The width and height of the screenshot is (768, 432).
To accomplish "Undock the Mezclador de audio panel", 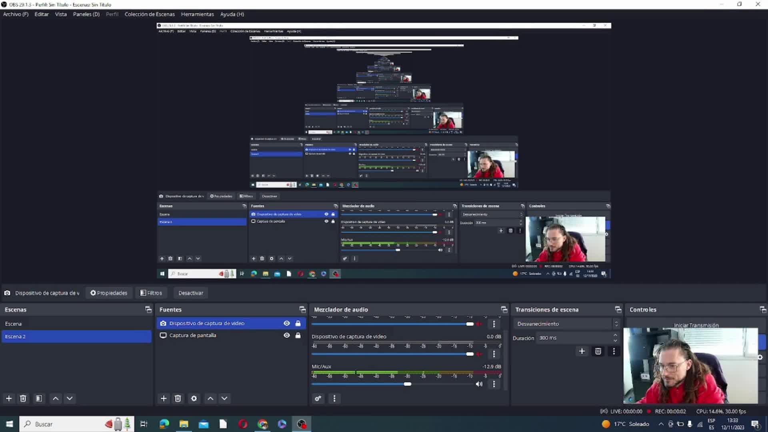I will point(504,310).
